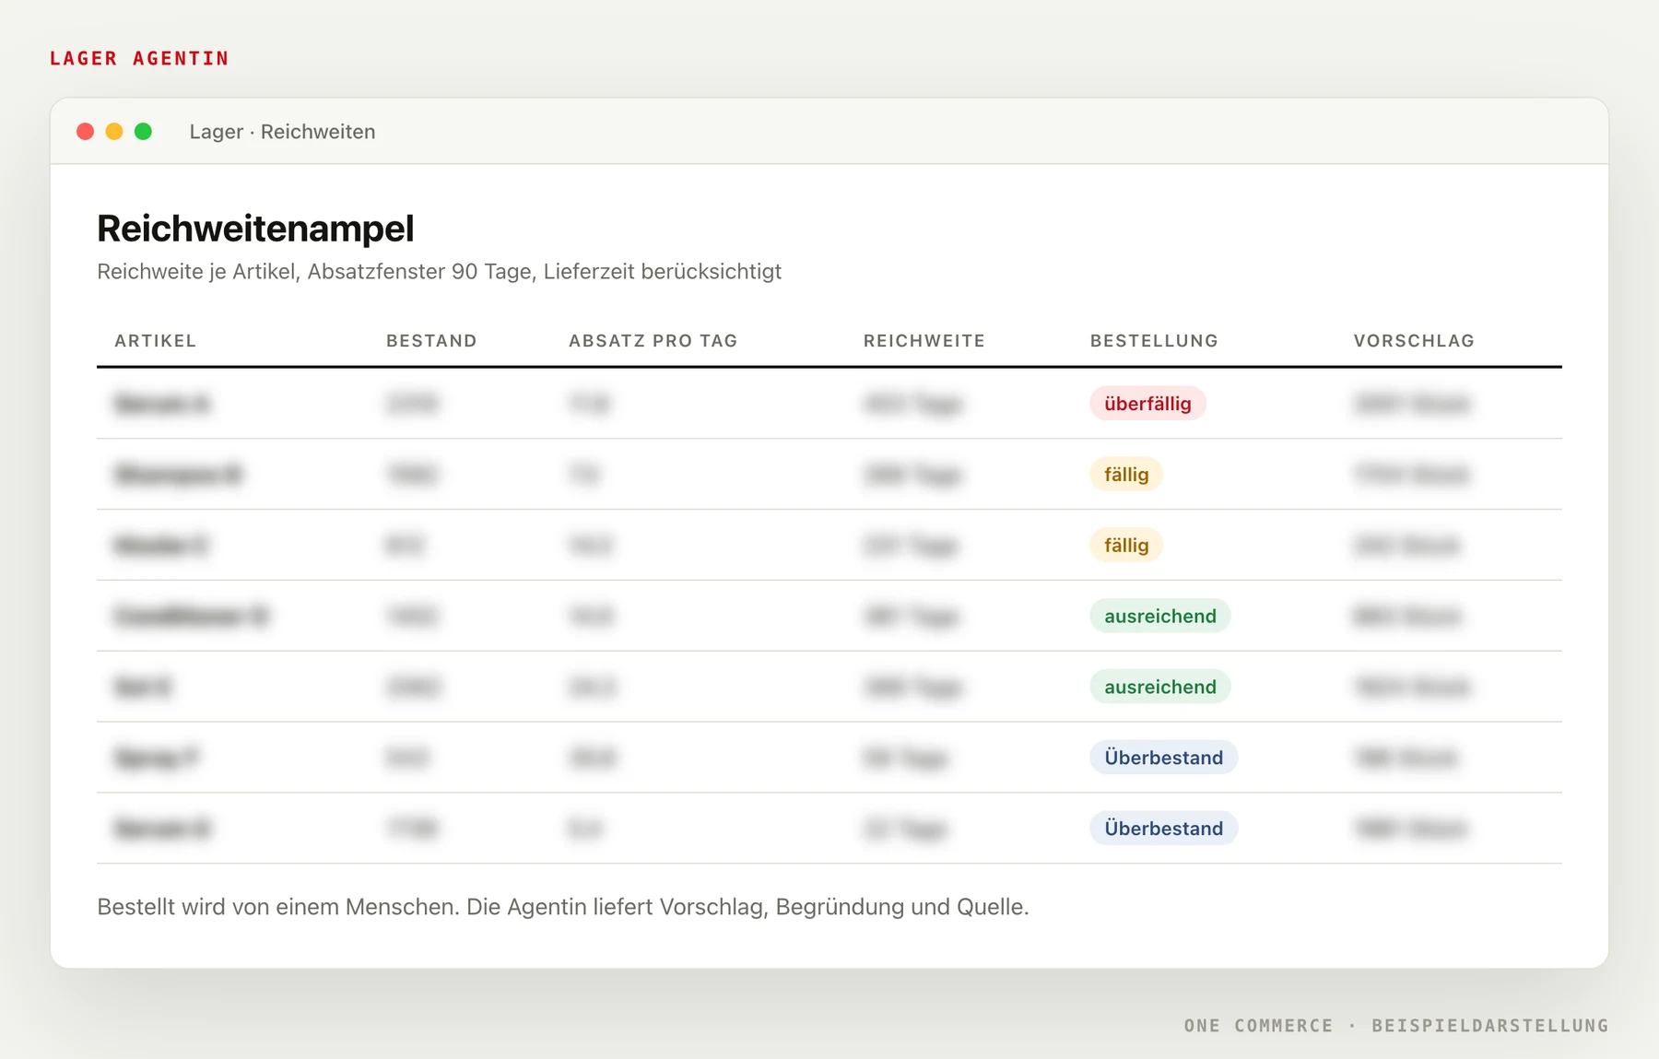Screen dimensions: 1659x1059
Task: Select the Reichweitenampel heading
Action: tap(255, 229)
